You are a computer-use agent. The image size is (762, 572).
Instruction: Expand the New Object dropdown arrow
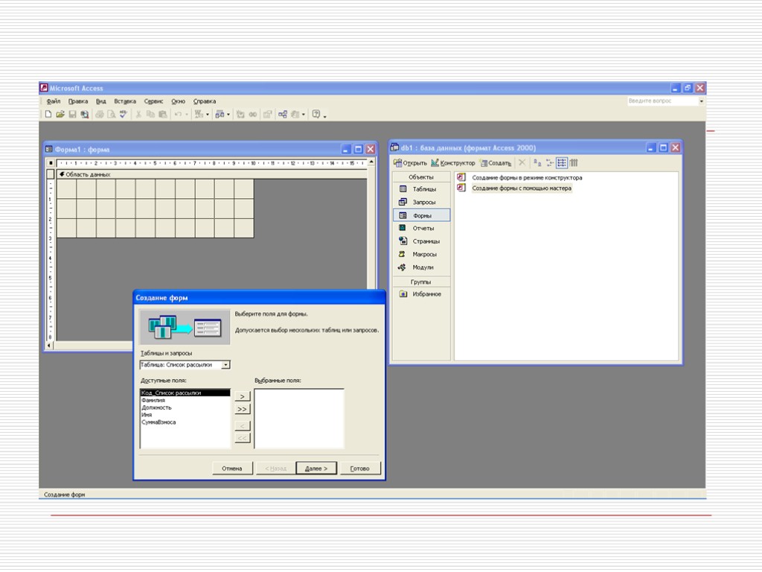304,115
